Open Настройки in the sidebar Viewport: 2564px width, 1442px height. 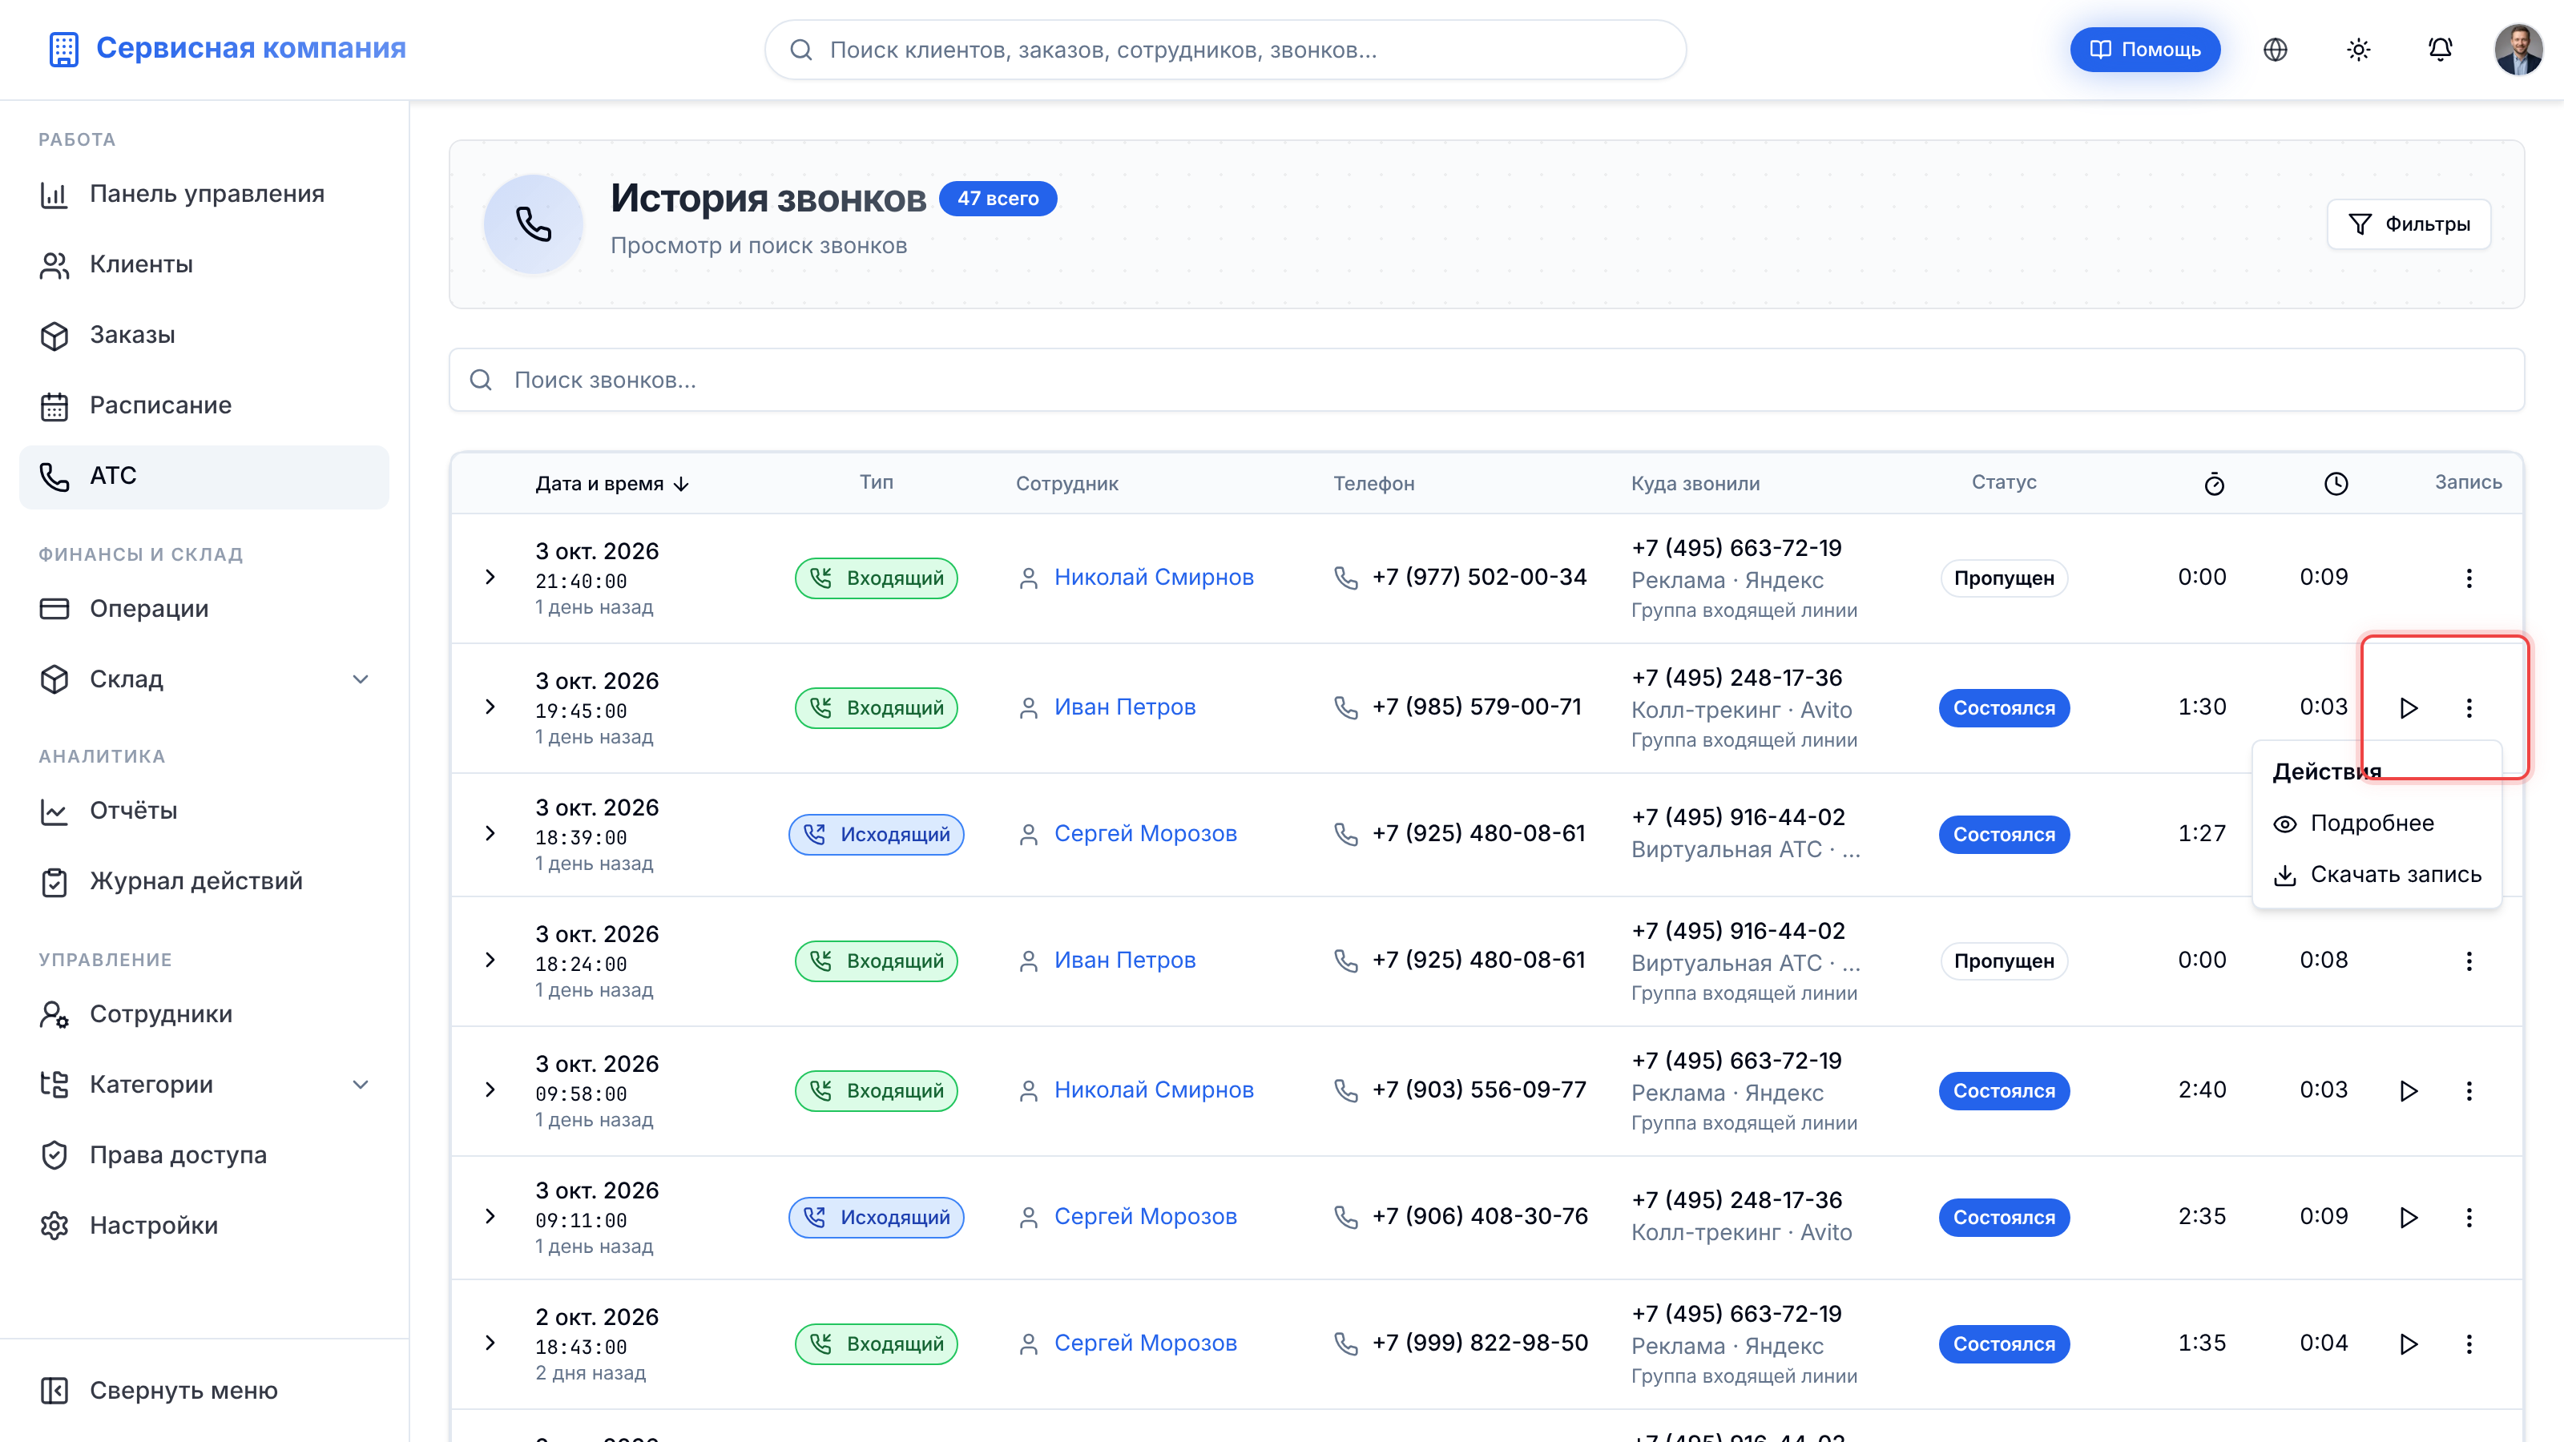pos(204,1226)
